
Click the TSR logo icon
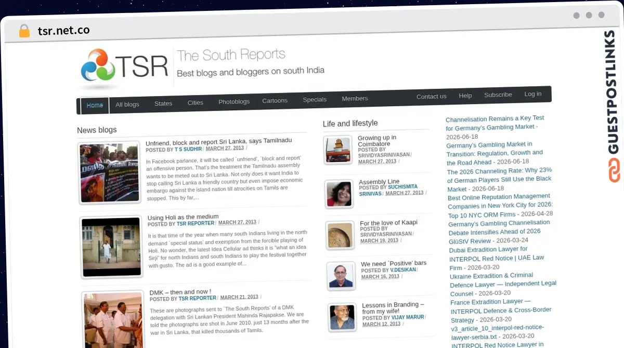pos(98,66)
